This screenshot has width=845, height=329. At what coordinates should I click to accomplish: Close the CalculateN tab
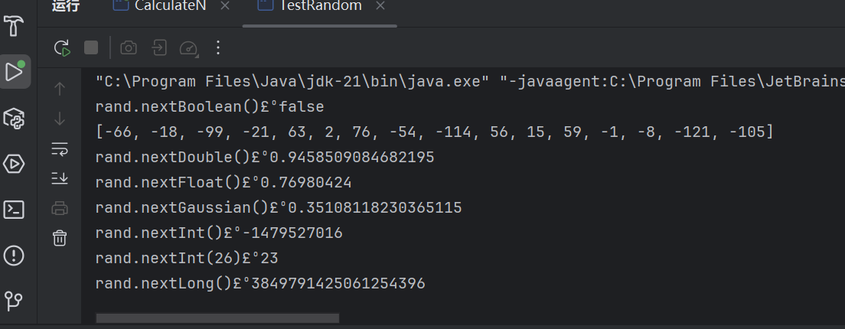click(225, 6)
